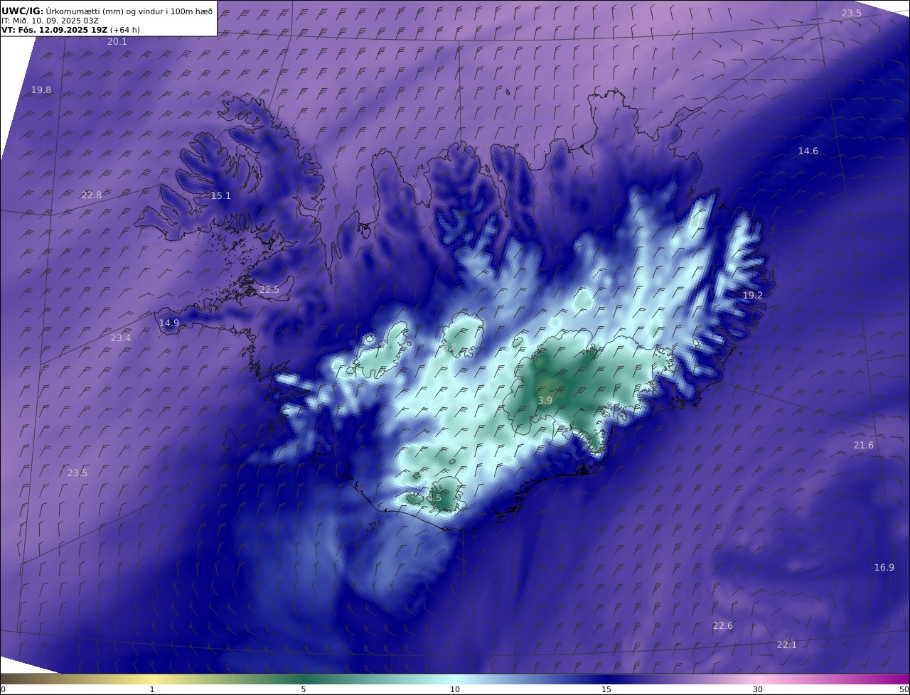The image size is (910, 695).
Task: Click the valid time "VT: Fös. 12.09.2025 19Z"
Action: (x=55, y=30)
